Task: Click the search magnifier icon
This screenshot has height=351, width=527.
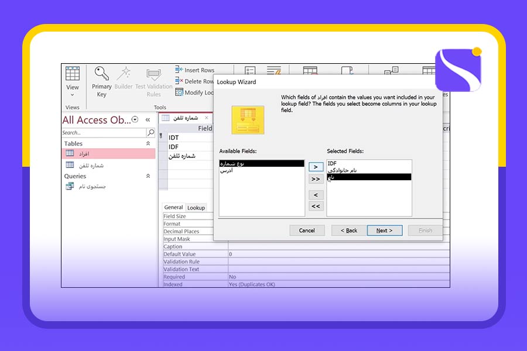Action: pyautogui.click(x=151, y=133)
